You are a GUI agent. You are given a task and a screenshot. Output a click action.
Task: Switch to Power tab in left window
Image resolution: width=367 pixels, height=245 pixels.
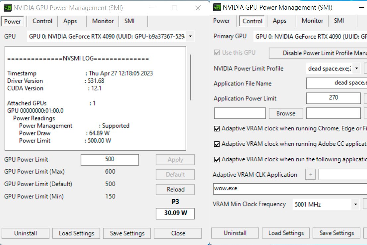point(12,21)
